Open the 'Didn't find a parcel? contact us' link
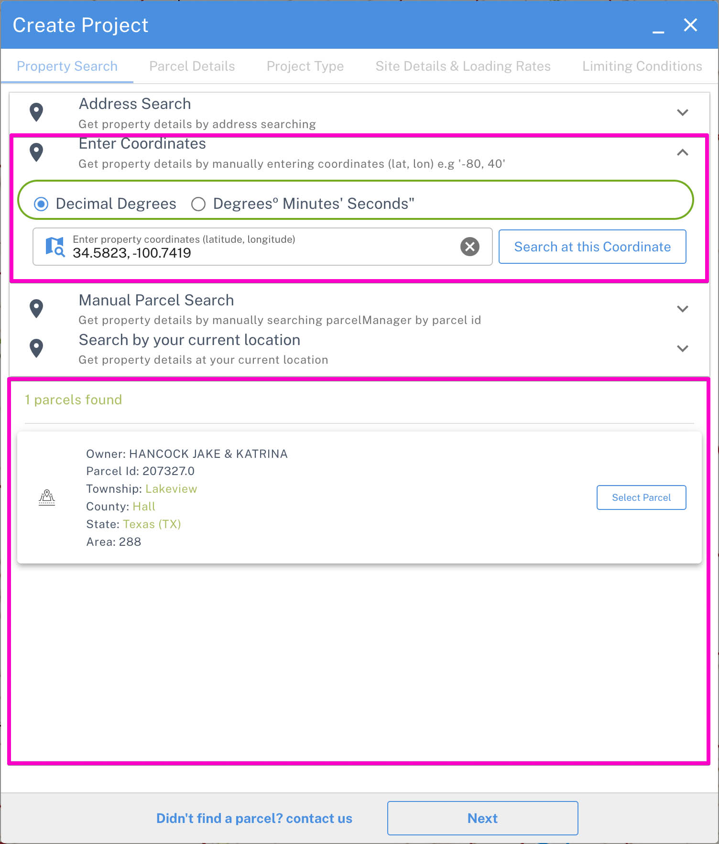 (254, 818)
